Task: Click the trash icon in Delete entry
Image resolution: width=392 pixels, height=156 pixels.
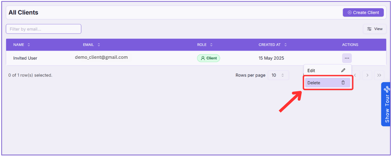Action: [x=343, y=83]
